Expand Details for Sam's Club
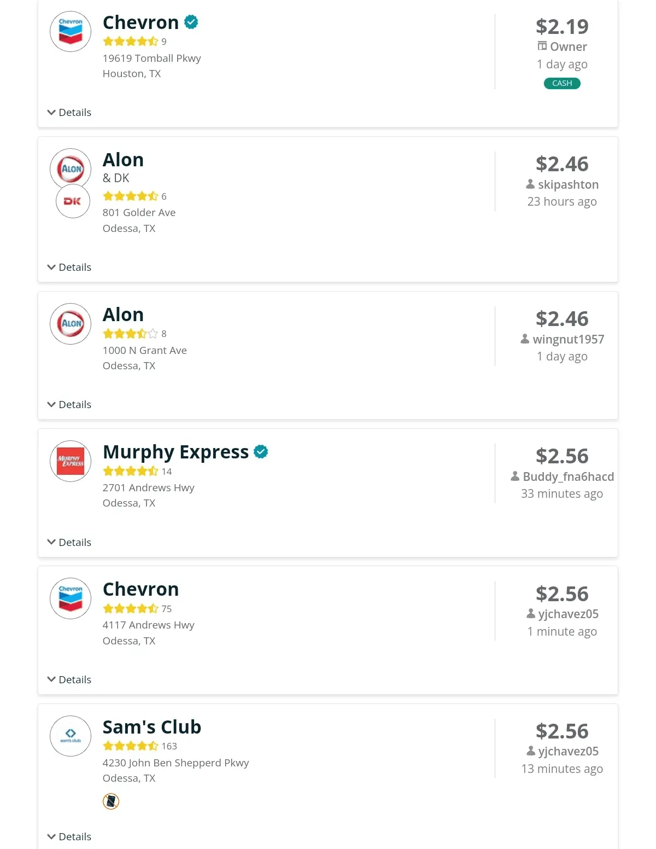Image resolution: width=656 pixels, height=849 pixels. click(69, 837)
